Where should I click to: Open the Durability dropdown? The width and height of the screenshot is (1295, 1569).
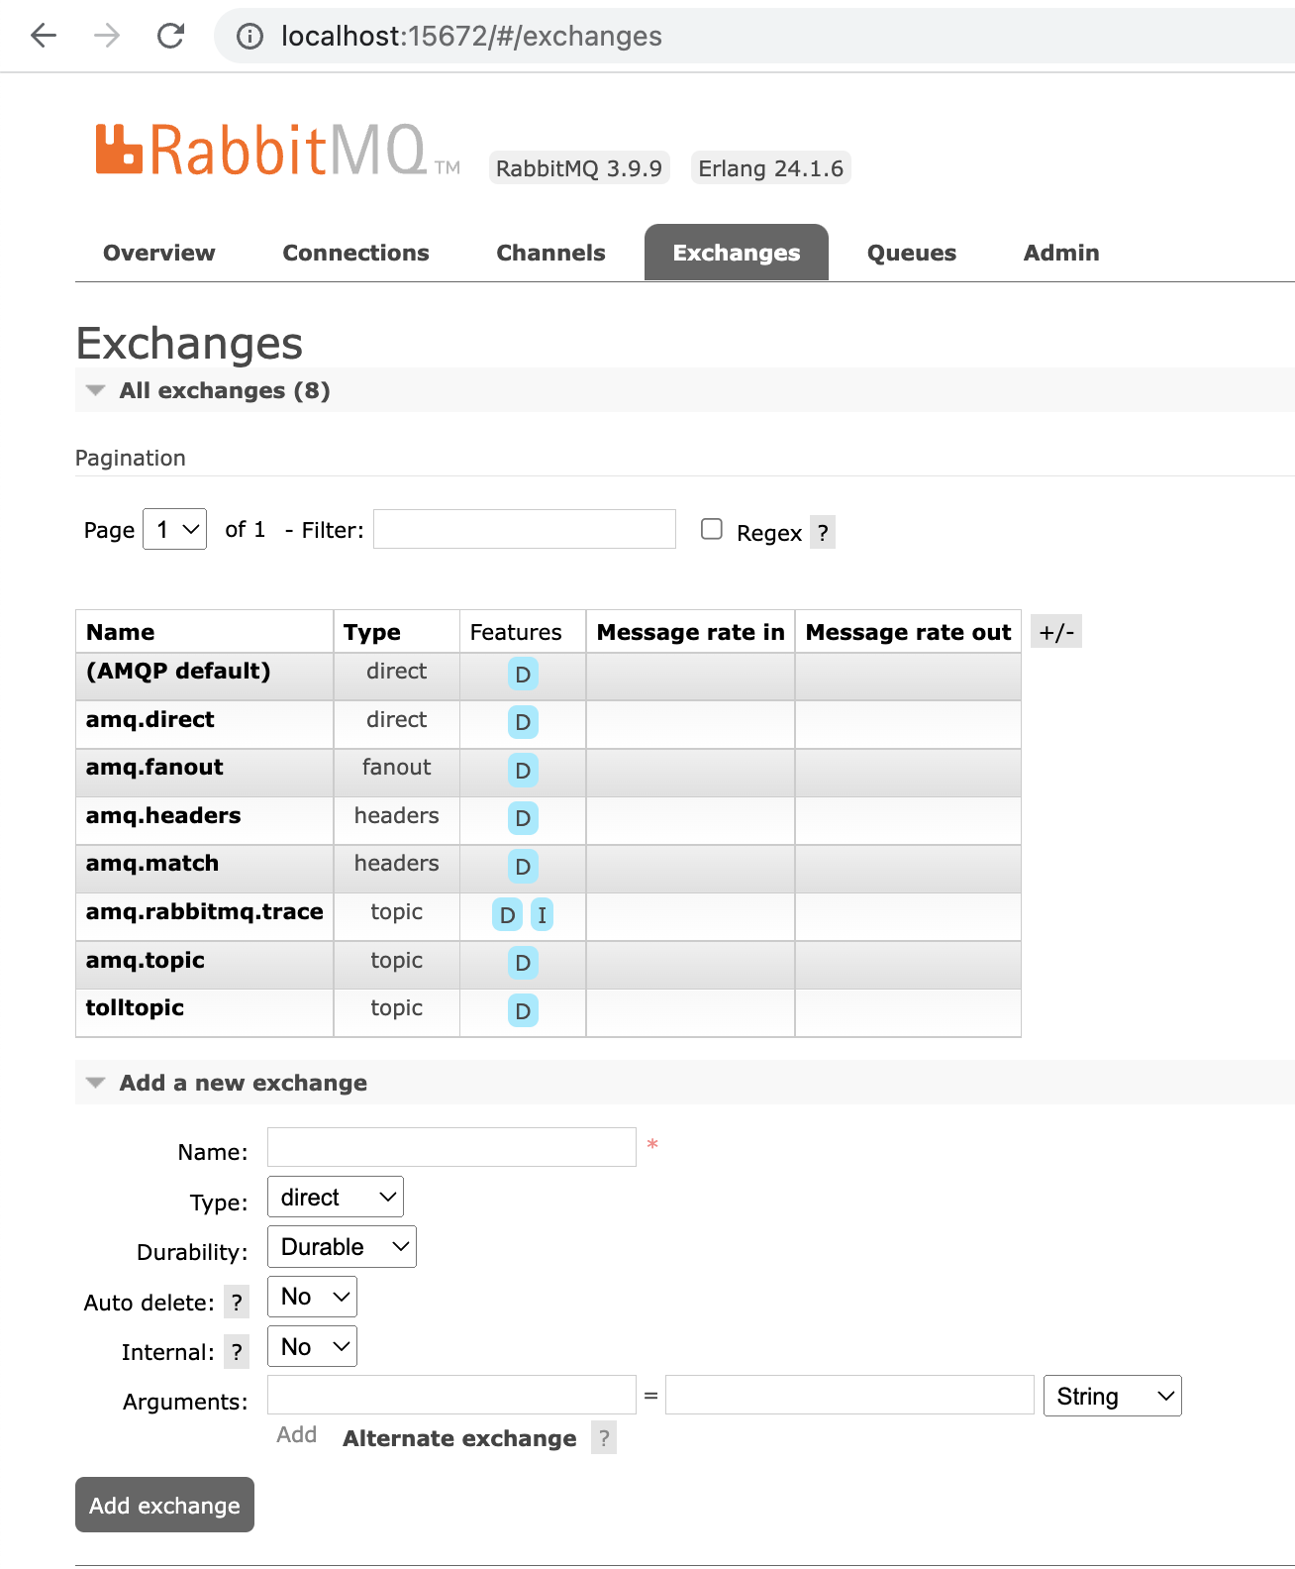342,1247
